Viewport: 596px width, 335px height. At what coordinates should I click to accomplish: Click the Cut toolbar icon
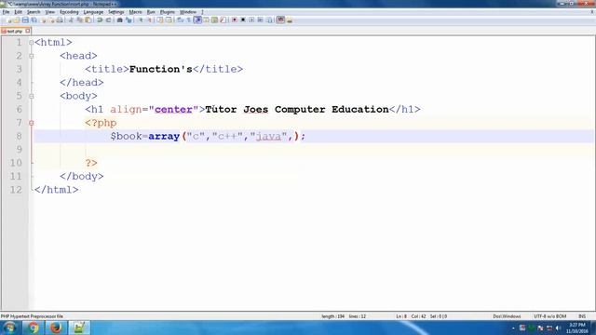71,20
